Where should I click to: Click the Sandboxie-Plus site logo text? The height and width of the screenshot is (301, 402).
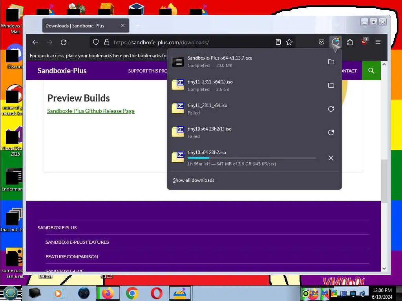(62, 71)
